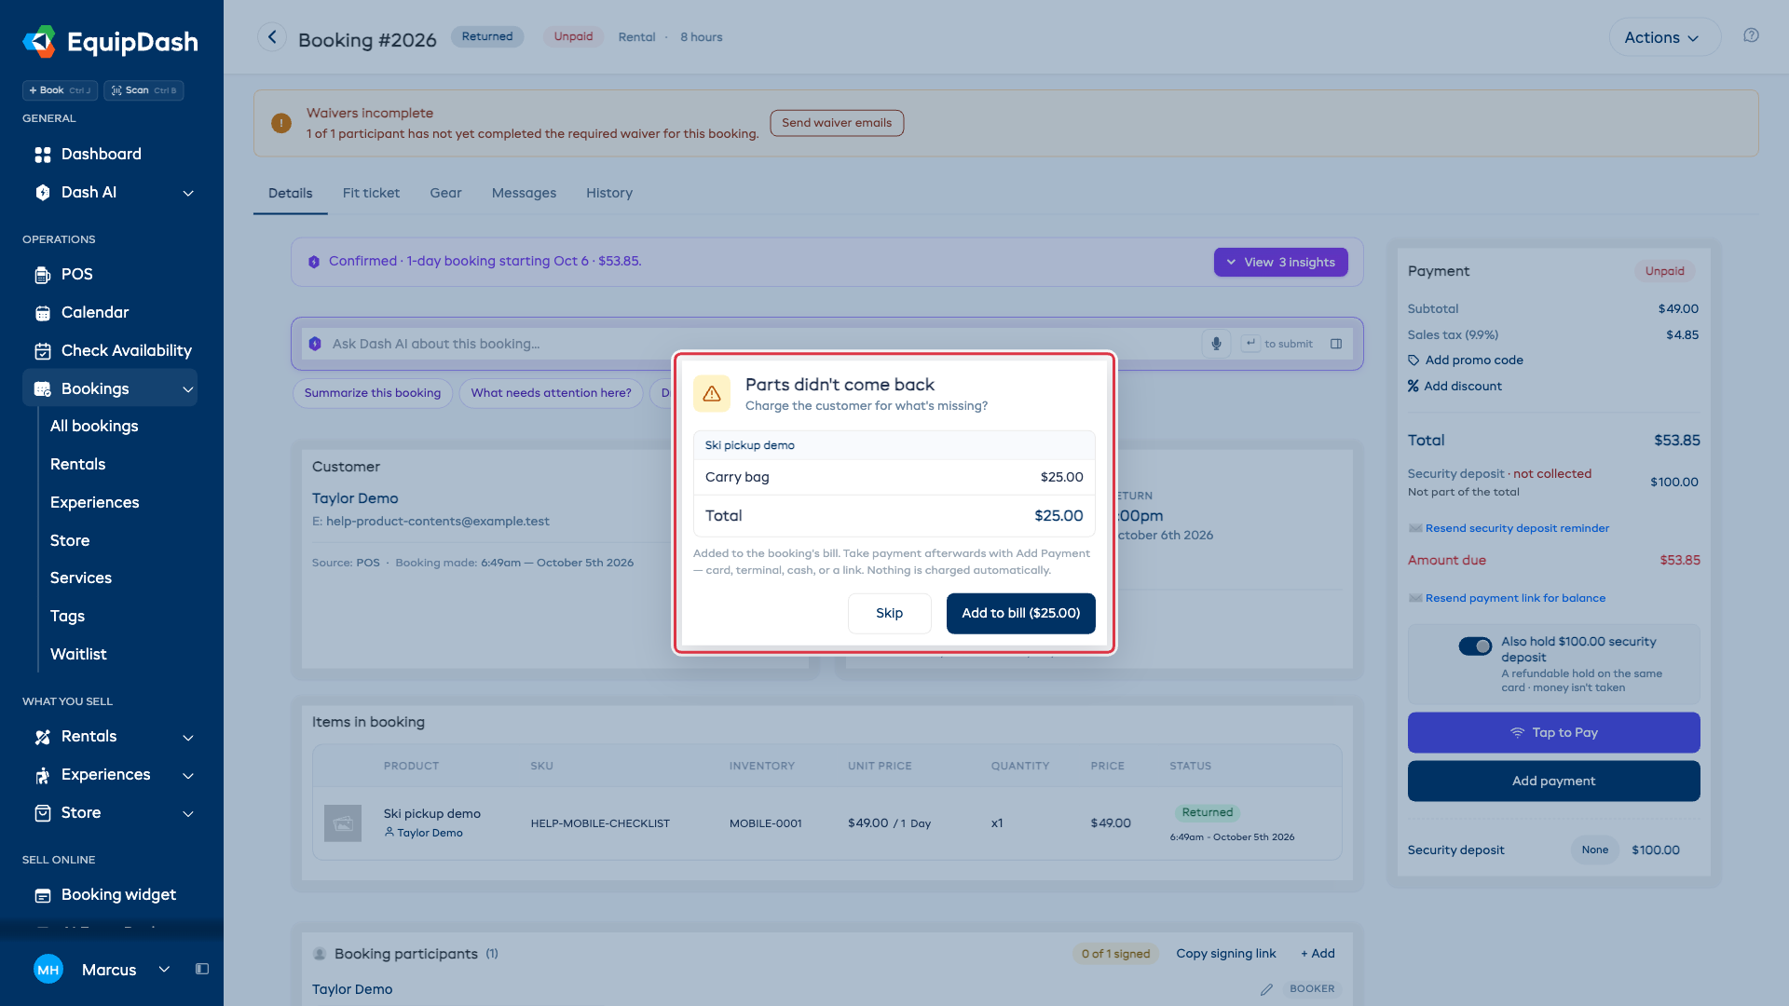This screenshot has height=1006, width=1789.
Task: Open the help question mark icon
Action: click(1751, 35)
